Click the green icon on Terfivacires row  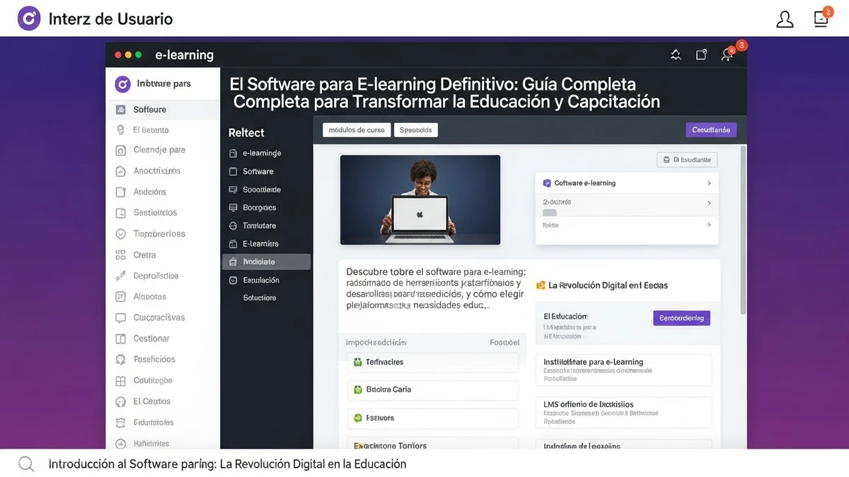[x=358, y=362]
